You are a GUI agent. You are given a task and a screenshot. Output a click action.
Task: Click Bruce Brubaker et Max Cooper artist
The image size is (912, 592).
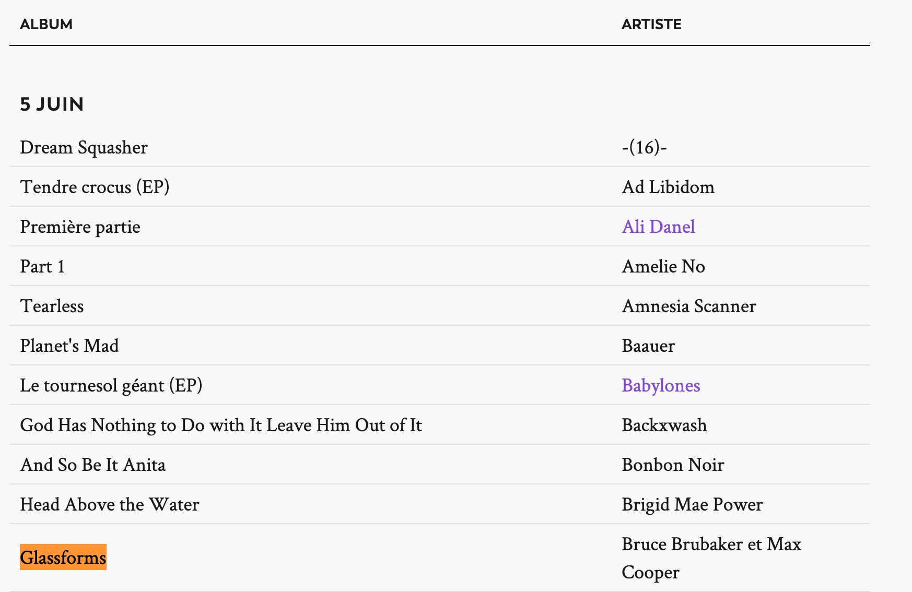711,558
